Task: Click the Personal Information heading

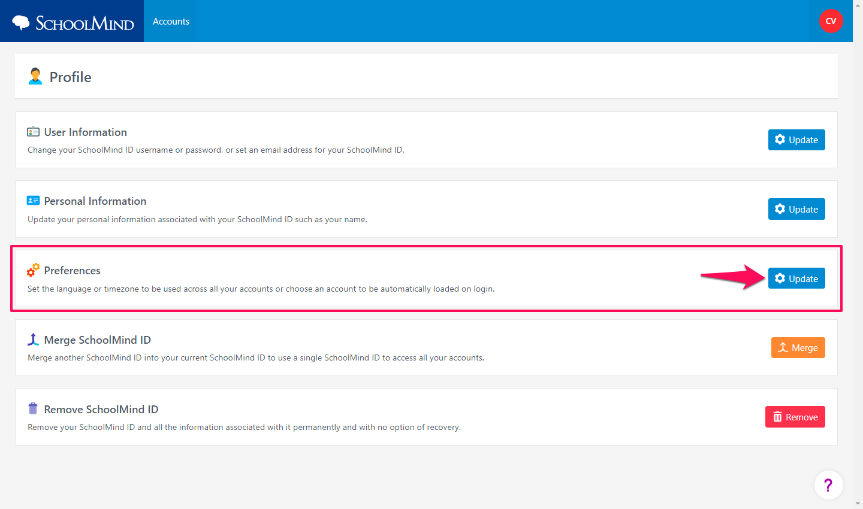Action: (x=95, y=201)
